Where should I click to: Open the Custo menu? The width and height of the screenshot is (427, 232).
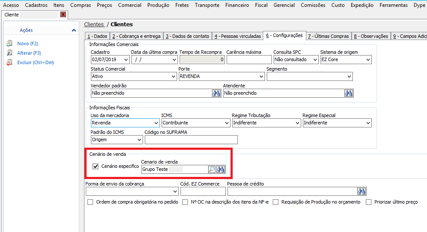(x=338, y=5)
